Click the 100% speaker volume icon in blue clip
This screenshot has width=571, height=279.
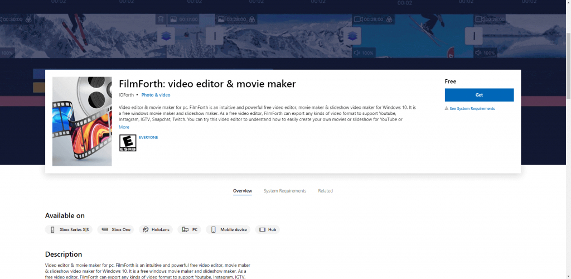click(x=357, y=53)
